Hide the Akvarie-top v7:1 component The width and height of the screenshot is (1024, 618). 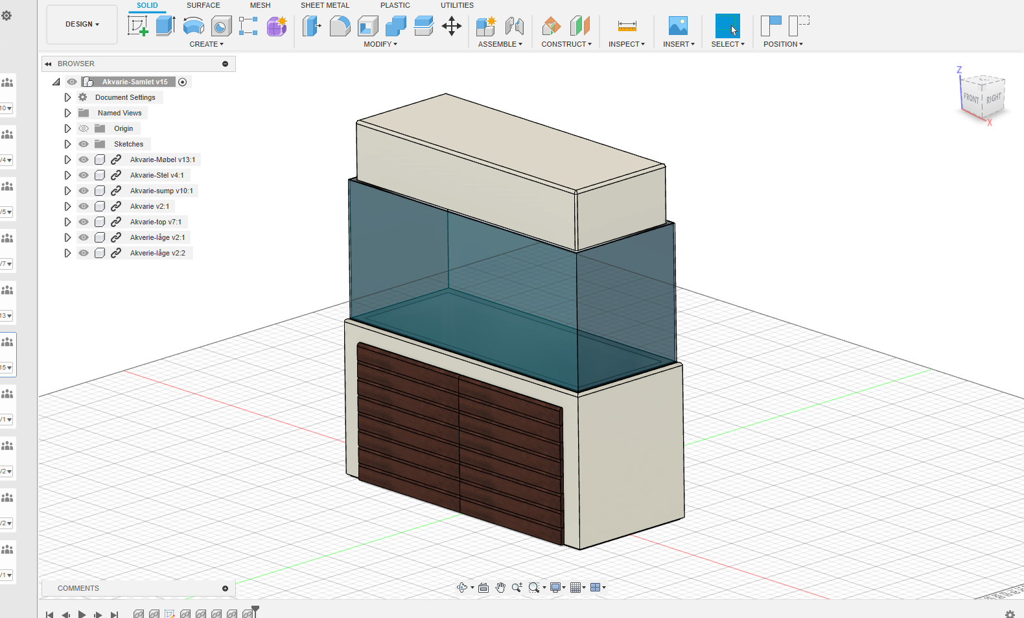pos(84,222)
